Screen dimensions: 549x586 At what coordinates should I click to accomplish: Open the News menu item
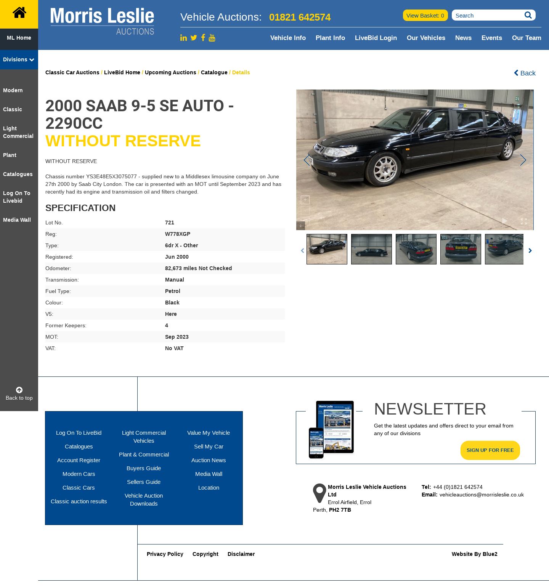click(x=463, y=38)
